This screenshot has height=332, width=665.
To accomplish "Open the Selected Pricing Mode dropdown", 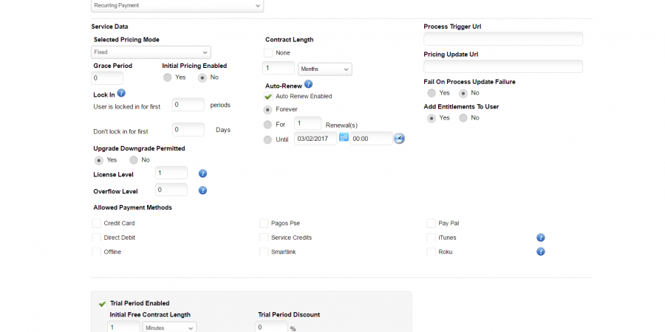I will pyautogui.click(x=151, y=52).
